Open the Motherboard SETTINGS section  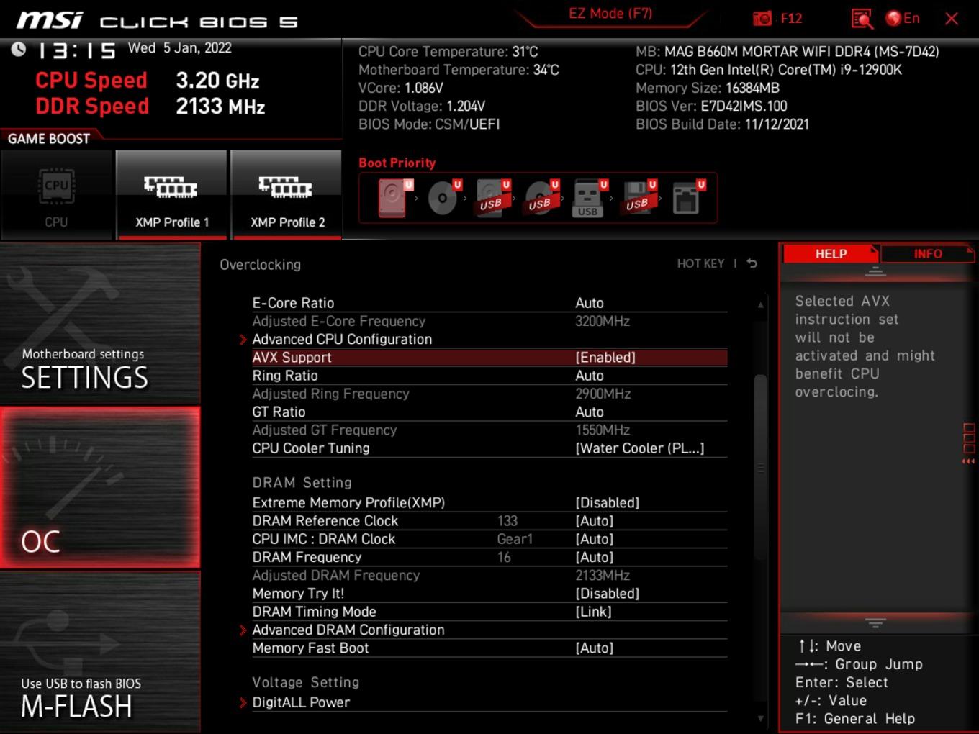click(x=100, y=324)
